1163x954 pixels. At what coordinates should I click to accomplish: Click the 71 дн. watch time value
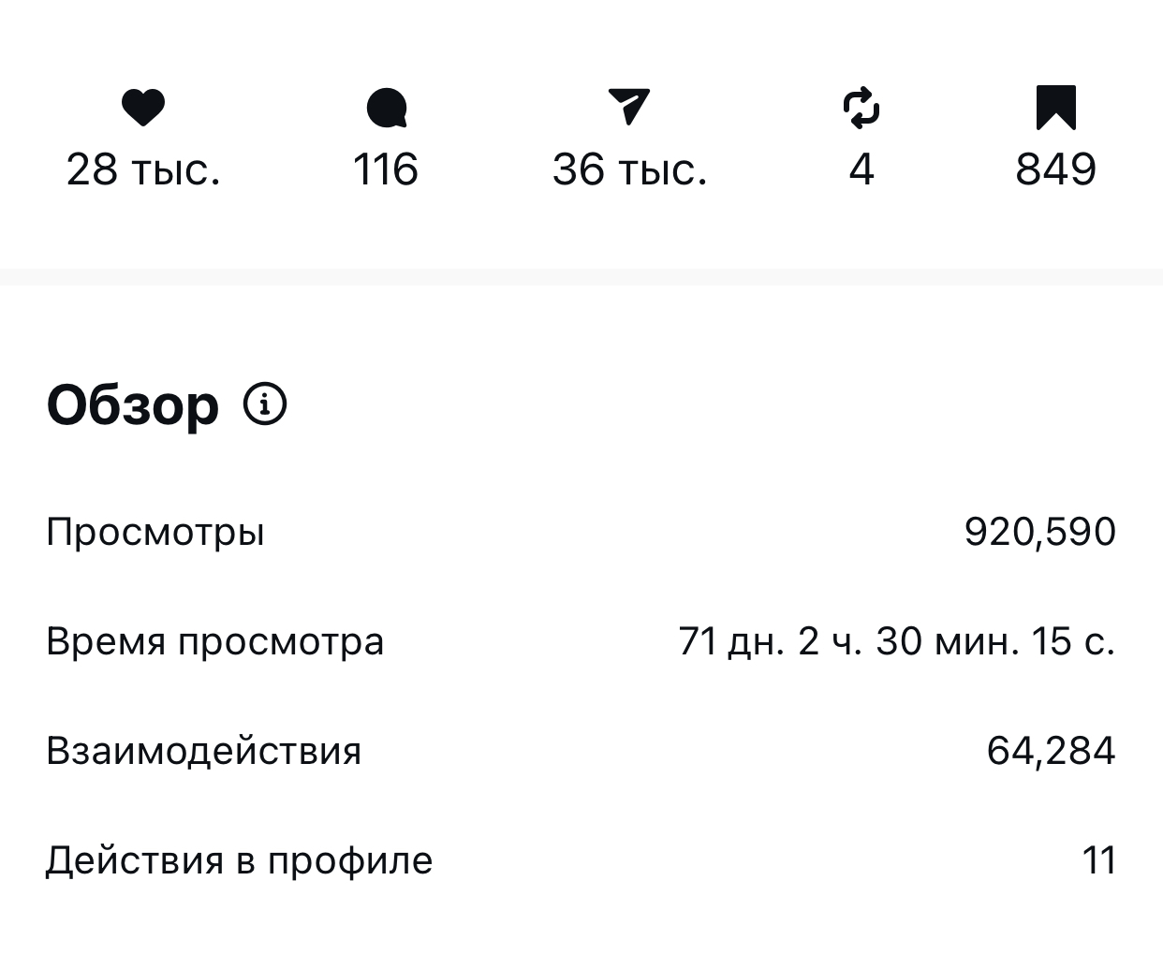click(896, 642)
